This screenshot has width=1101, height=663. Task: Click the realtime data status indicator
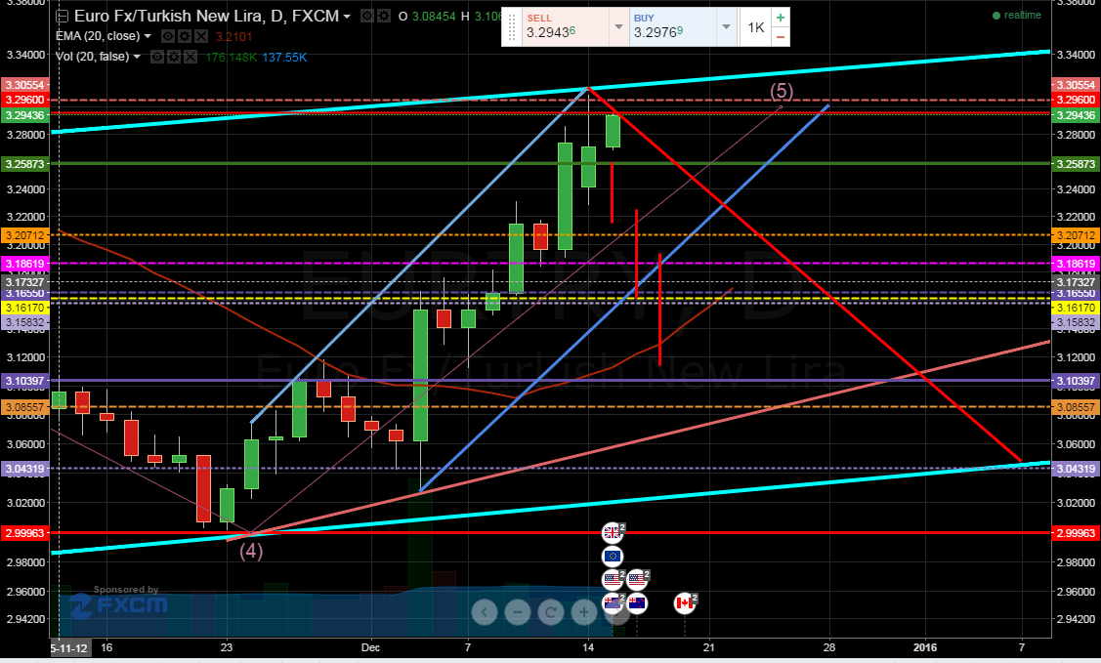tap(1017, 16)
